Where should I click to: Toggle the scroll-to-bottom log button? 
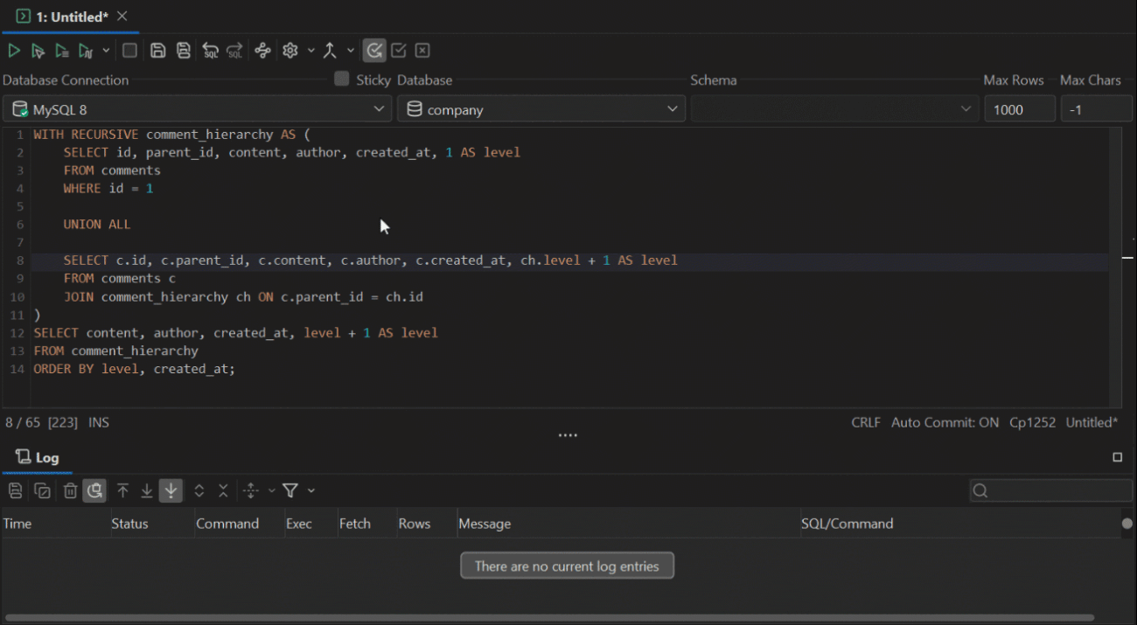tap(171, 490)
